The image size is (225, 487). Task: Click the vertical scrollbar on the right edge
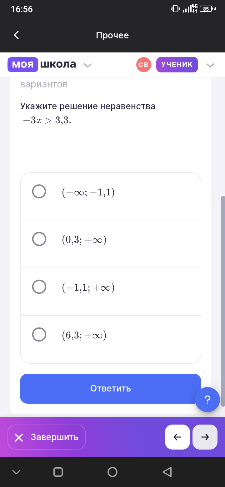(223, 301)
